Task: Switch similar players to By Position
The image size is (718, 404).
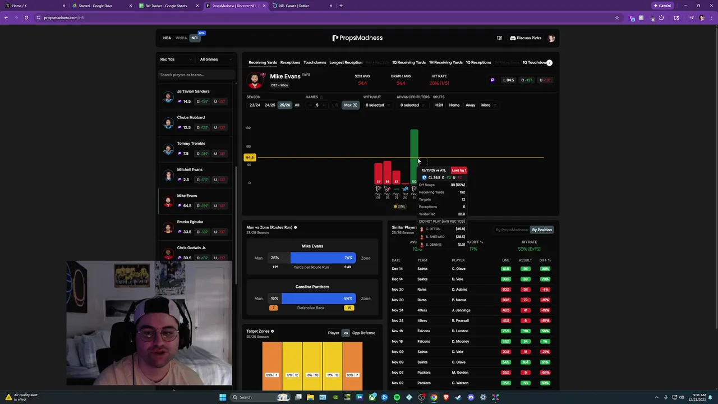Action: point(542,229)
